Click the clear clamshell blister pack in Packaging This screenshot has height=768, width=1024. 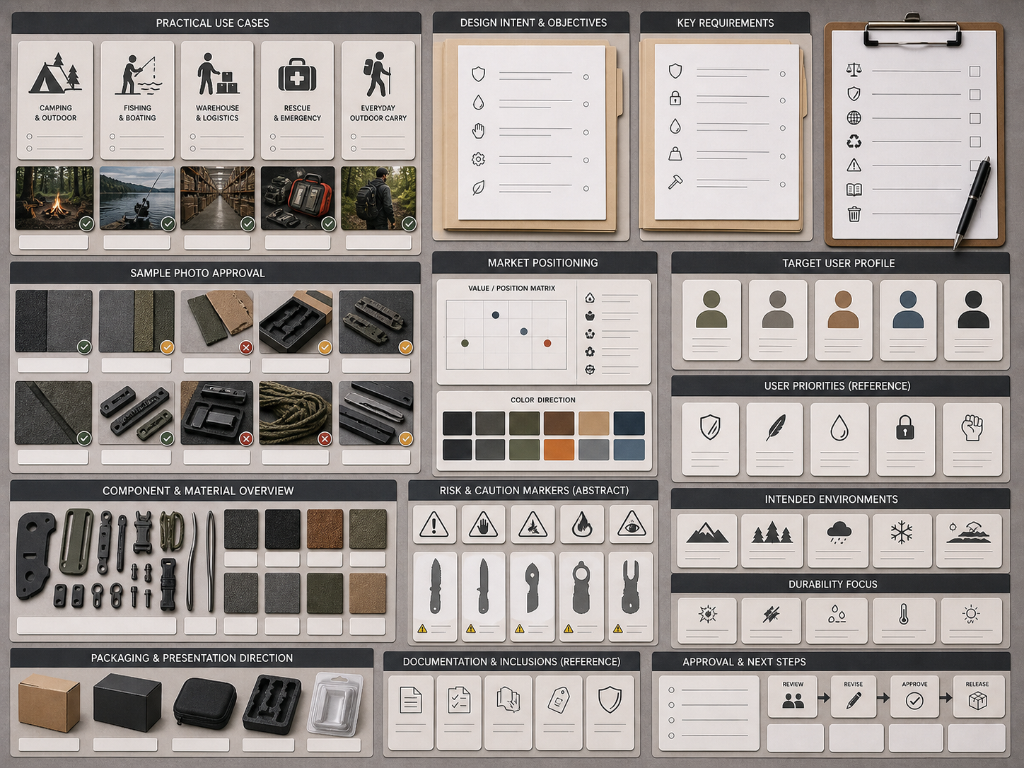(335, 703)
